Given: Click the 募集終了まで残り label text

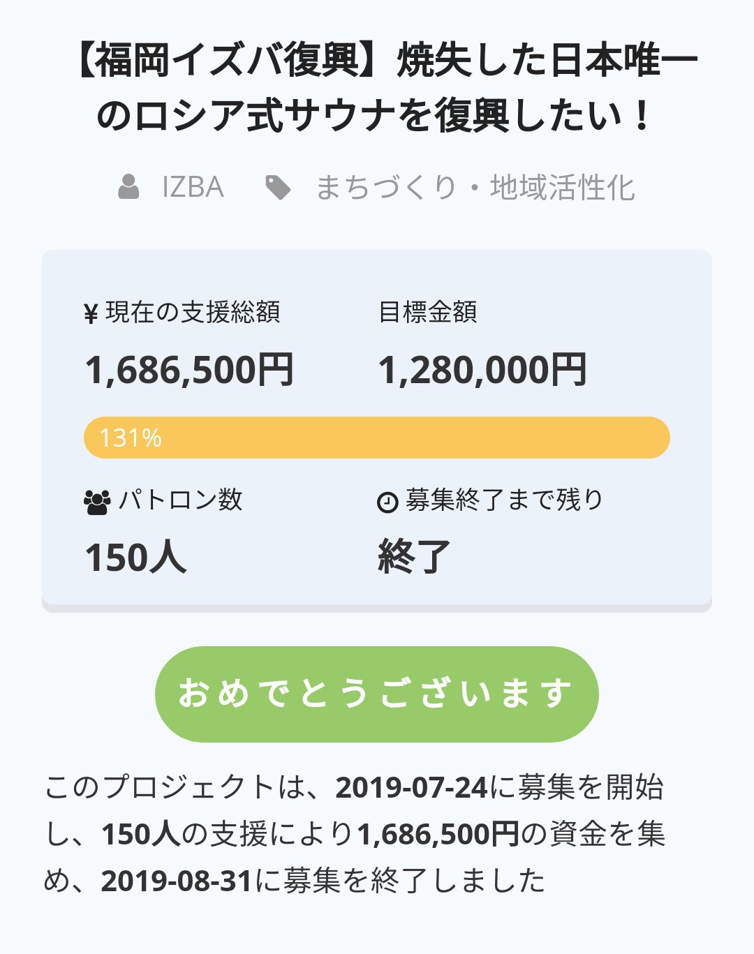Looking at the screenshot, I should pyautogui.click(x=504, y=500).
